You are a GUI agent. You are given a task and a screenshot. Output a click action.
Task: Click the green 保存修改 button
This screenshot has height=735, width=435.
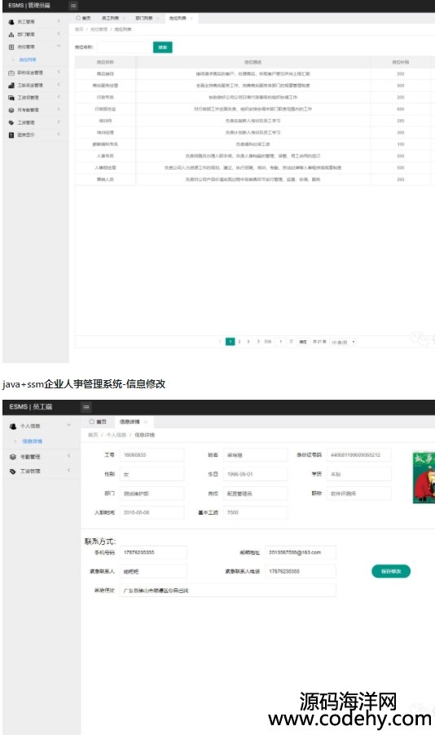(x=391, y=571)
